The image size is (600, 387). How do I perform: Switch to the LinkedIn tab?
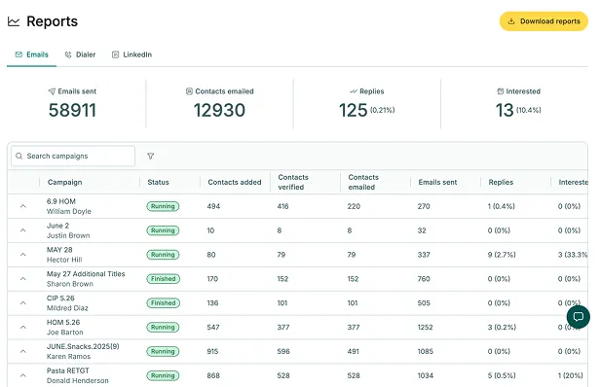(131, 54)
